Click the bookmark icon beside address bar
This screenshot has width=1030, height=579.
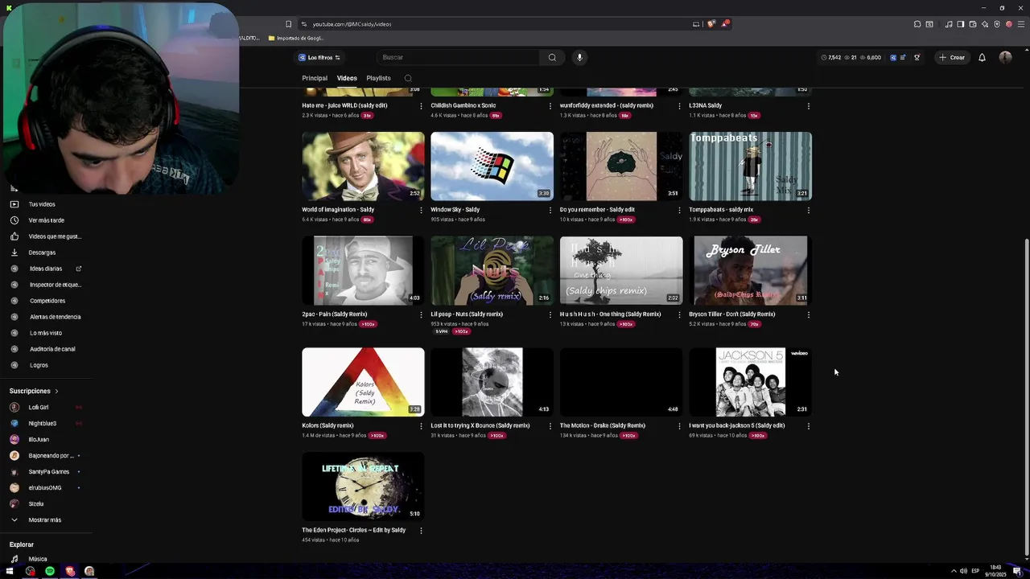[x=288, y=24]
